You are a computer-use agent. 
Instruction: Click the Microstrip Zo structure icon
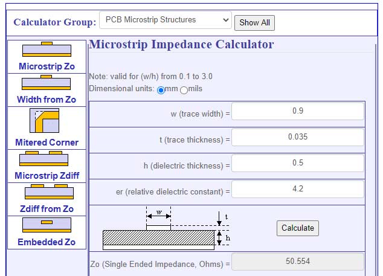47,50
